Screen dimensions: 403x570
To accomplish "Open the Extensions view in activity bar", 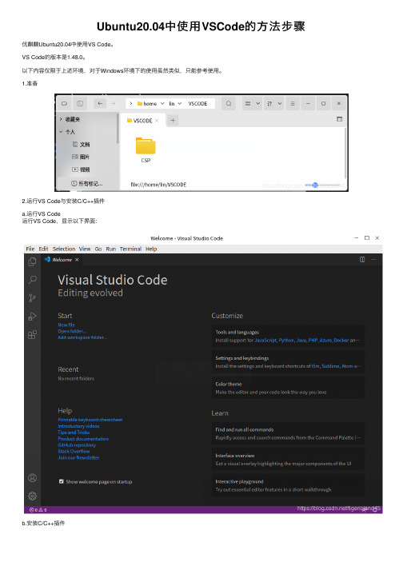I will (x=32, y=334).
